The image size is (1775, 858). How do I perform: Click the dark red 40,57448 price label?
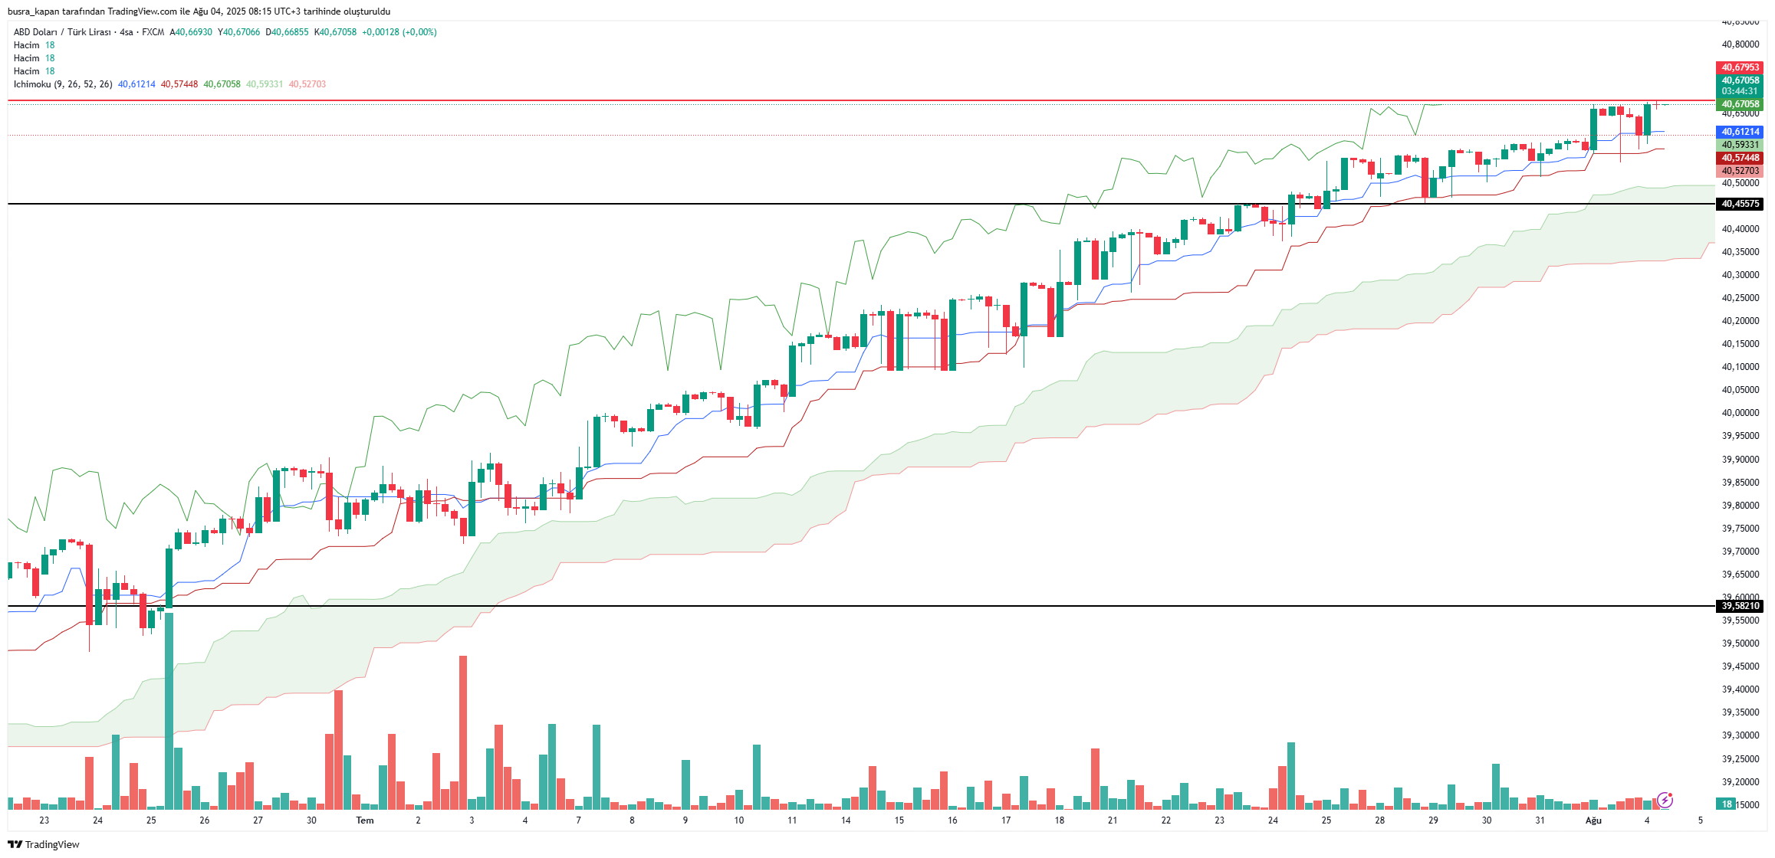[1740, 158]
